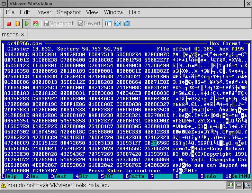Click hex value E80300CC in first row
This screenshot has height=193, width=252.
(17, 54)
